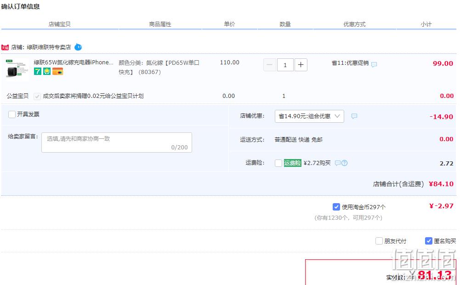460x285 pixels.
Task: Disable the 匿名购买 anonymous purchase checkbox
Action: click(429, 241)
